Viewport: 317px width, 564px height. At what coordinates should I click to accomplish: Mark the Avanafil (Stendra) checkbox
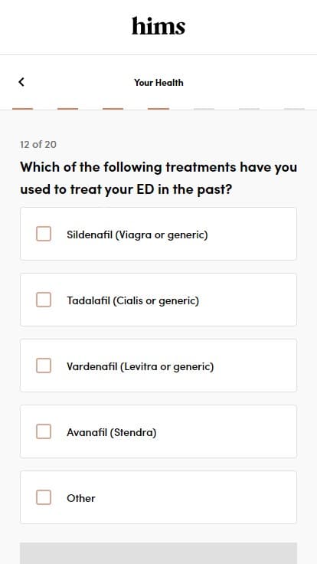pyautogui.click(x=44, y=431)
